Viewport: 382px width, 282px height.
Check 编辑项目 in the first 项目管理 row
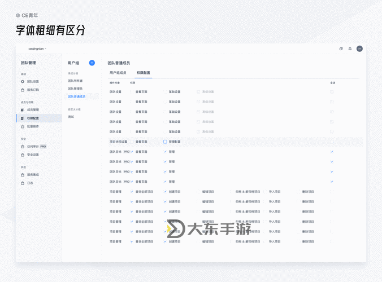[x=198, y=192]
